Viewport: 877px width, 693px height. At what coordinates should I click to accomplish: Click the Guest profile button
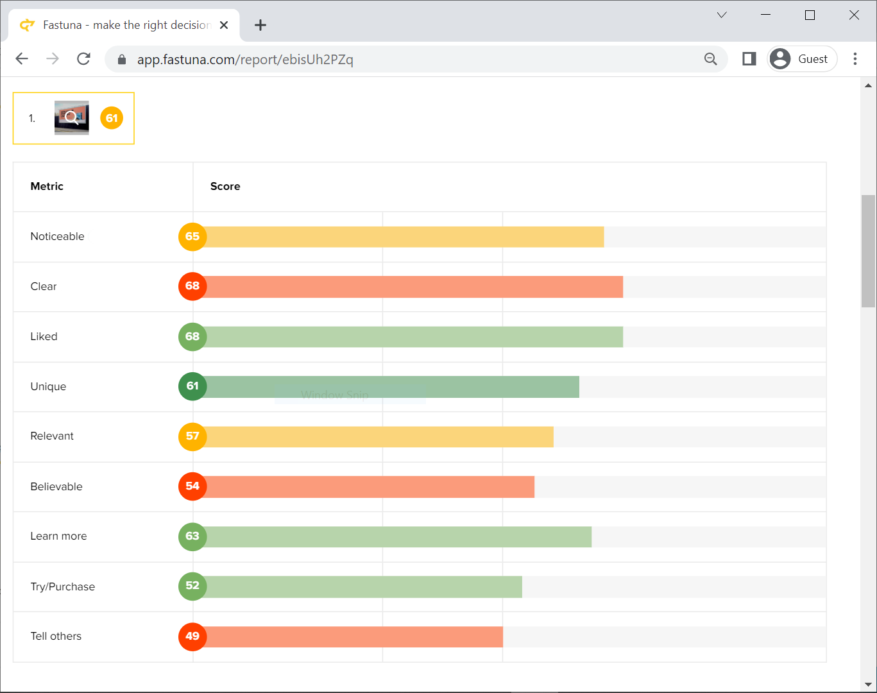[802, 59]
